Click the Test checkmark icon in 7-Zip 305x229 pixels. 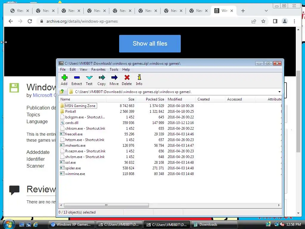(89, 78)
